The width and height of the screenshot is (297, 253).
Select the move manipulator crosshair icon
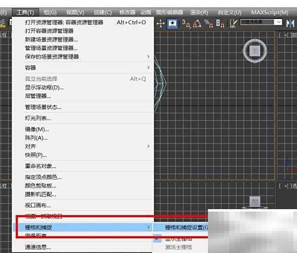click(160, 24)
